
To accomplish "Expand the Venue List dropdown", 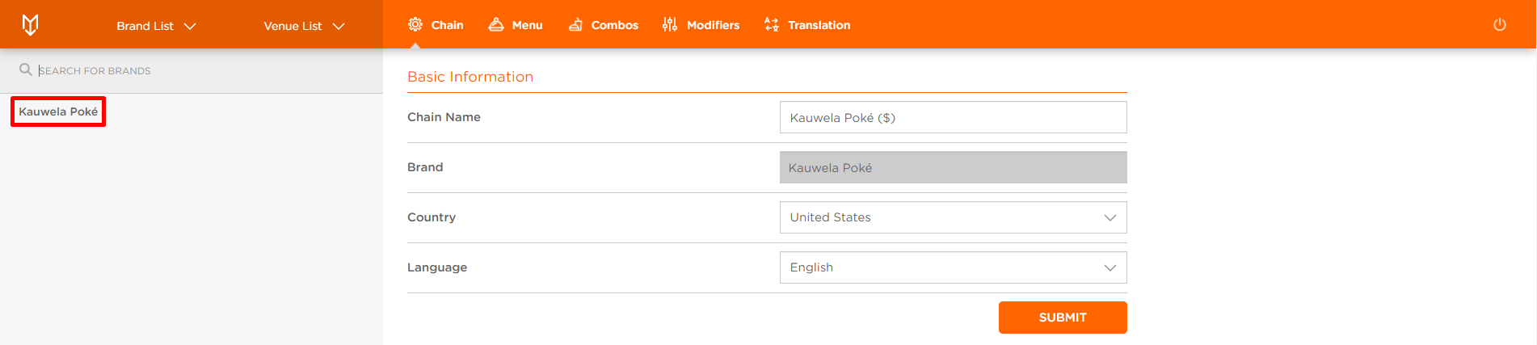I will coord(304,26).
